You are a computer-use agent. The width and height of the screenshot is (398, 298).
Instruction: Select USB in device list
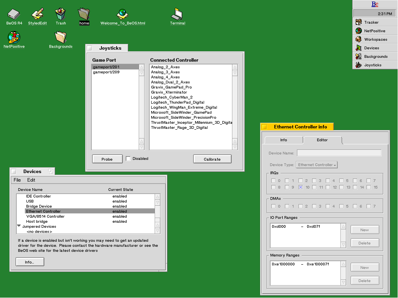tap(90, 201)
